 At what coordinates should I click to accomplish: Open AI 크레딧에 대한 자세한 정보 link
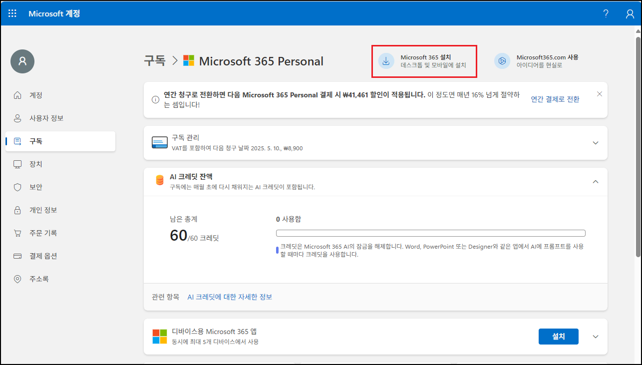click(x=230, y=297)
